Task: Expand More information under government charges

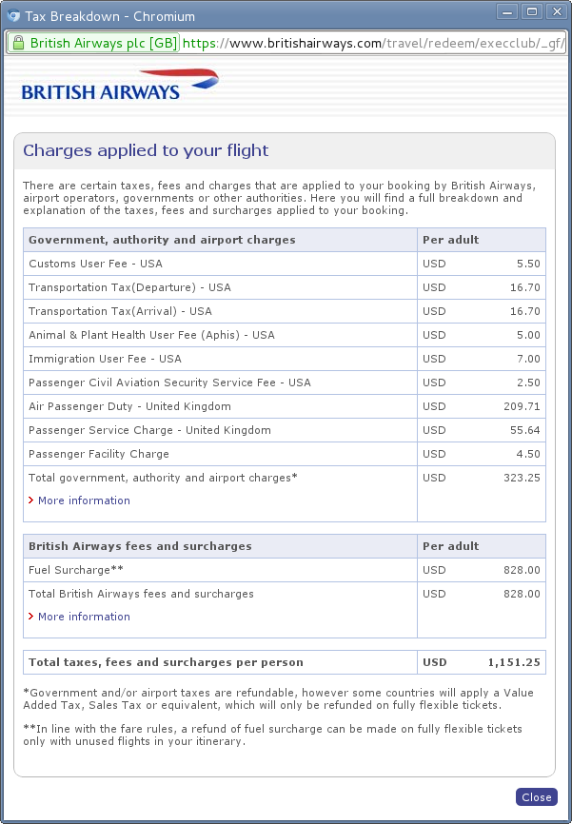Action: tap(84, 500)
